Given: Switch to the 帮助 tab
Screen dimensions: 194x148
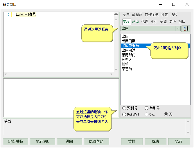Looking at the screenshot, I should pos(135,21).
